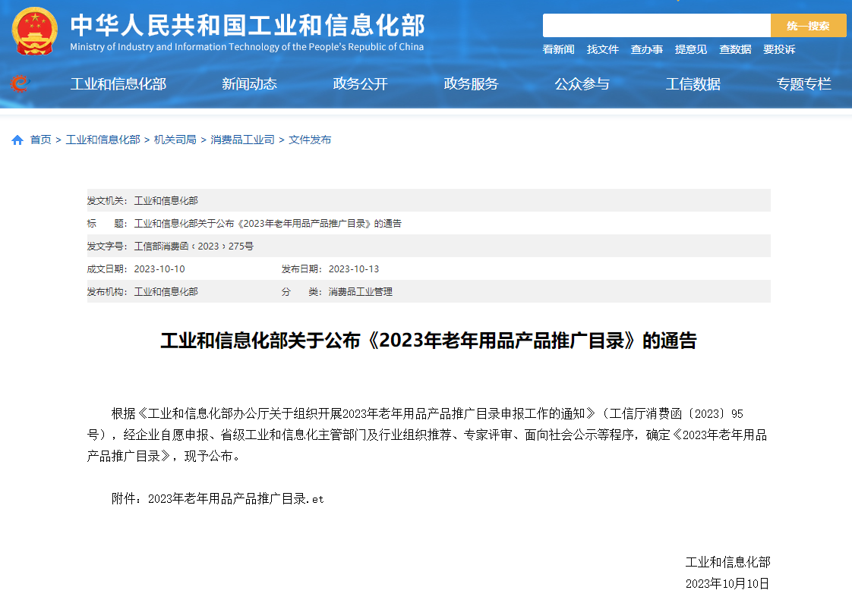Open the 要投诉 quick link
This screenshot has width=852, height=606.
pyautogui.click(x=779, y=49)
